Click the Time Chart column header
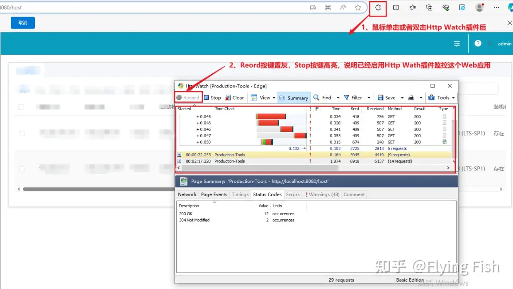 pyautogui.click(x=225, y=109)
